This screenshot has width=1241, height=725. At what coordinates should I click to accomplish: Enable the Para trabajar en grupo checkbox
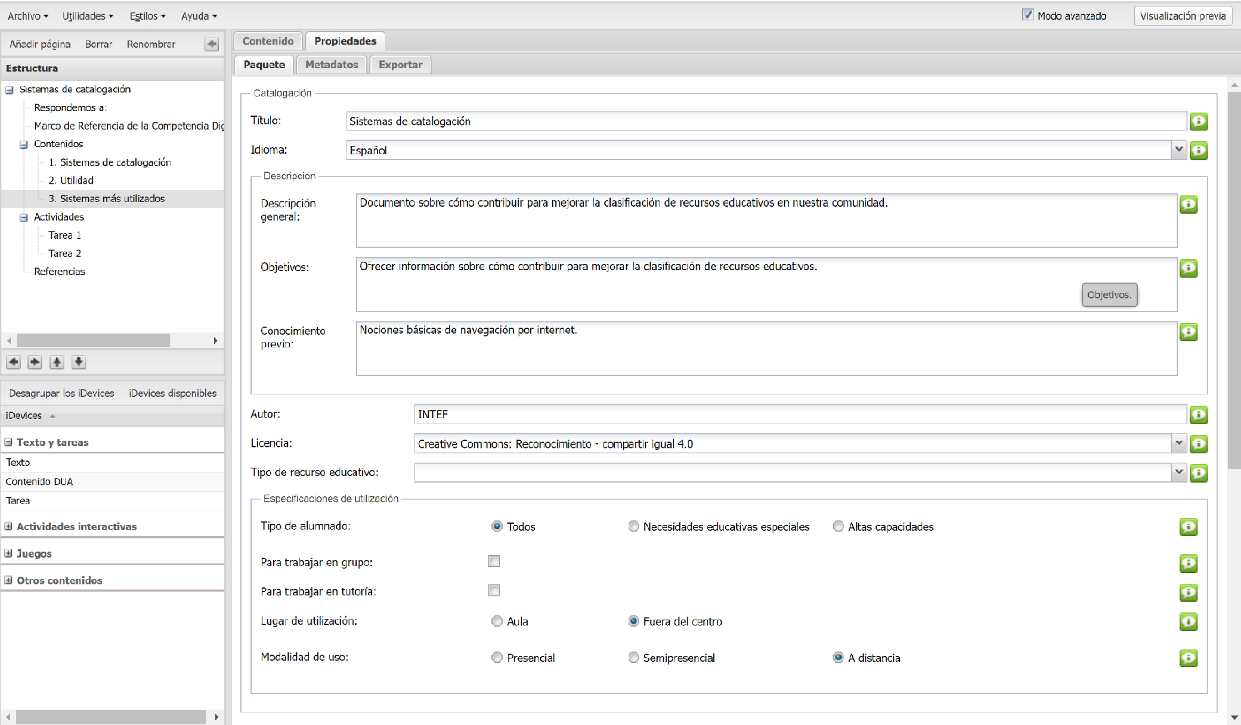point(494,561)
